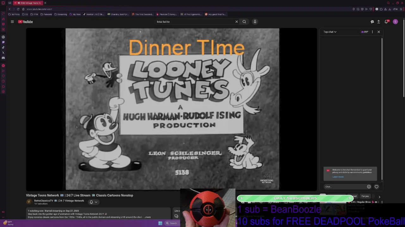This screenshot has height=227, width=405.
Task: Open YouTube notifications bell in header
Action: 386,22
